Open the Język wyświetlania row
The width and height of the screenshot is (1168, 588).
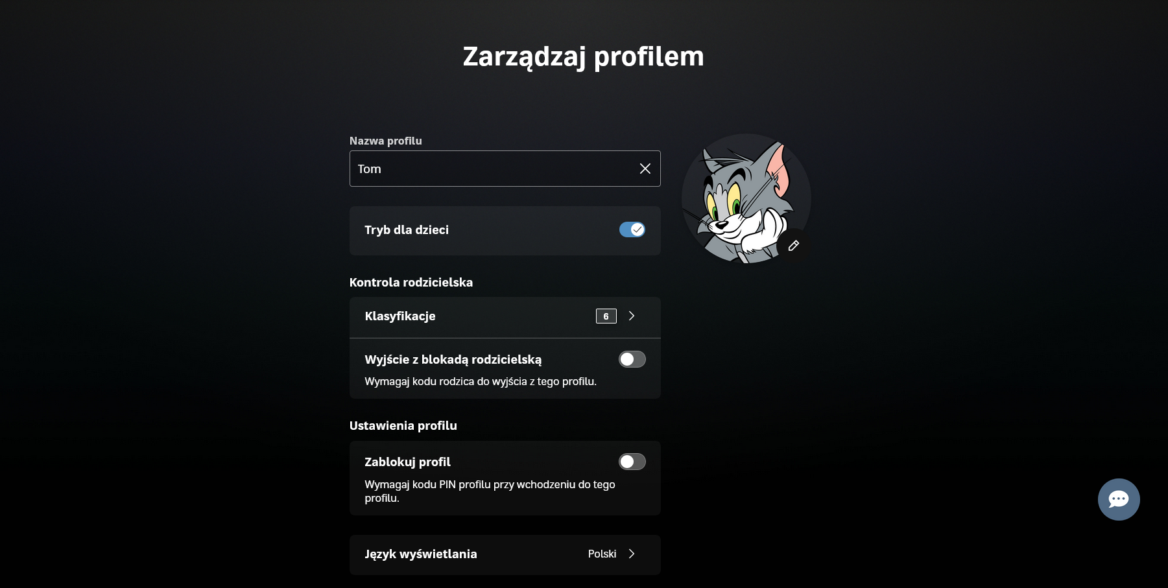click(x=505, y=555)
